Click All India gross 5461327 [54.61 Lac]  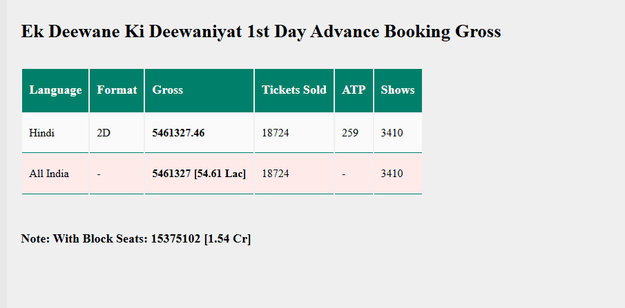click(199, 174)
